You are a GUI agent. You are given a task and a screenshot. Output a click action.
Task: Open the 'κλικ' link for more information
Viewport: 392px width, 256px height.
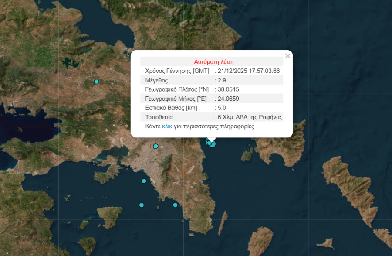point(167,126)
